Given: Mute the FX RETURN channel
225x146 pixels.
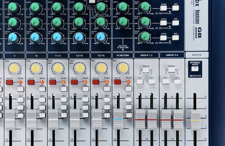Looking at the screenshot, I should click(x=117, y=82).
